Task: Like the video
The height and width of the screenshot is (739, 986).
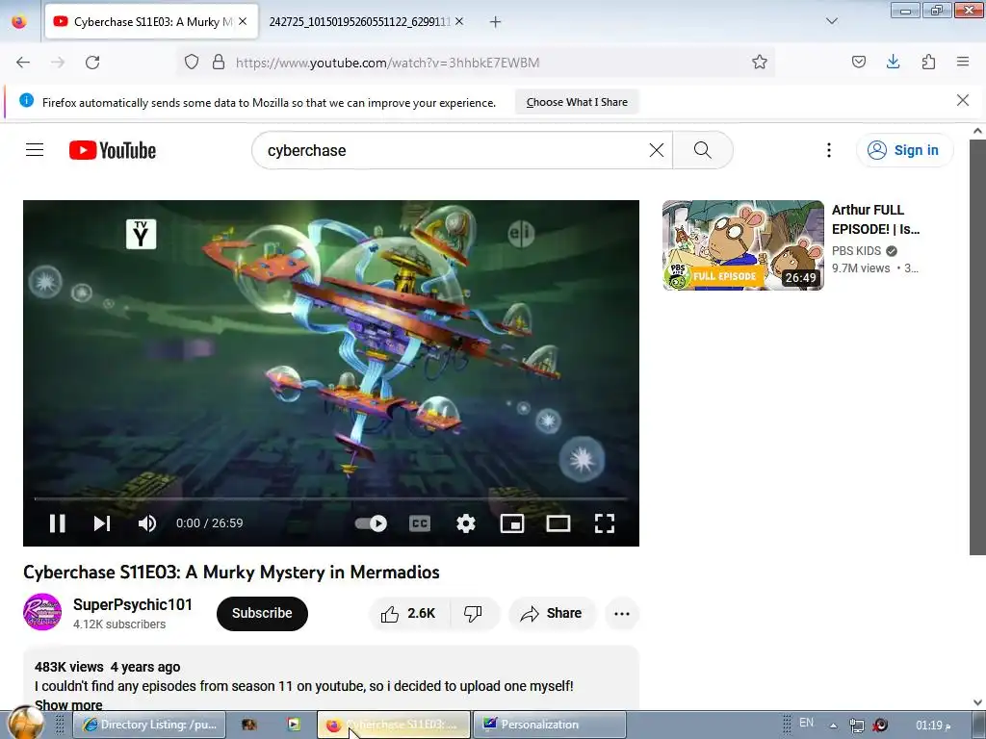Action: pyautogui.click(x=408, y=613)
